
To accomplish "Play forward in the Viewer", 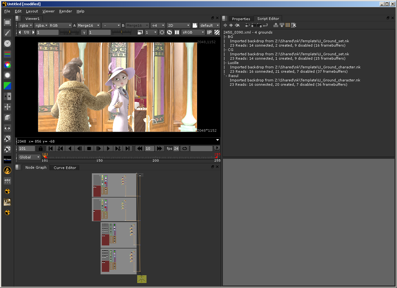I will pyautogui.click(x=108, y=149).
